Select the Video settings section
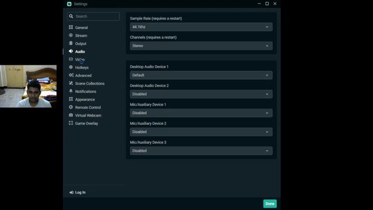373x210 pixels. click(80, 60)
